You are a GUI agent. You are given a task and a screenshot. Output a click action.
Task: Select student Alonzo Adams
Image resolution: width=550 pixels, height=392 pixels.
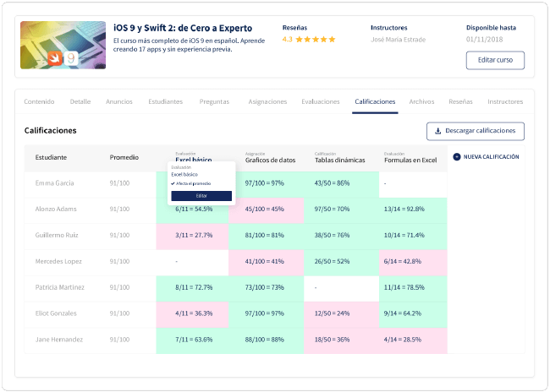[x=55, y=209]
